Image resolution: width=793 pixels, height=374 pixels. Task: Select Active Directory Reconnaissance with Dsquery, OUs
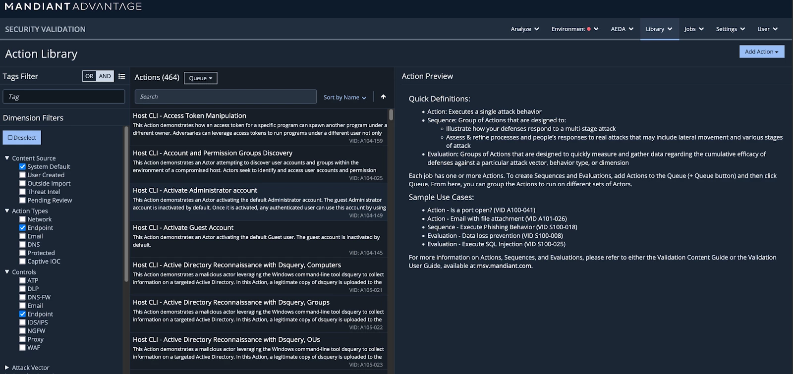(x=260, y=351)
